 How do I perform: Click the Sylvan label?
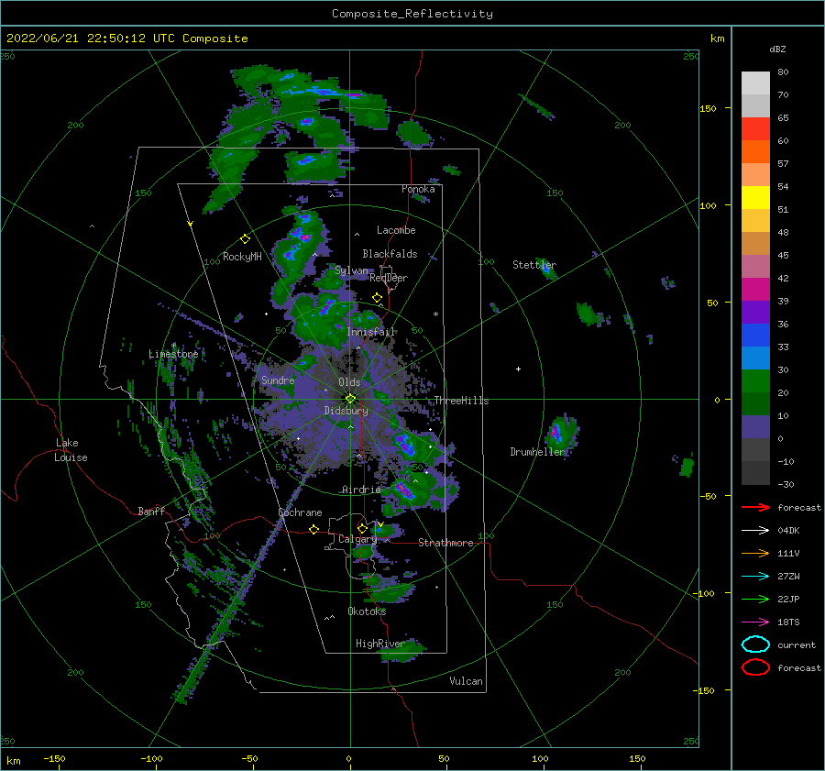[351, 270]
